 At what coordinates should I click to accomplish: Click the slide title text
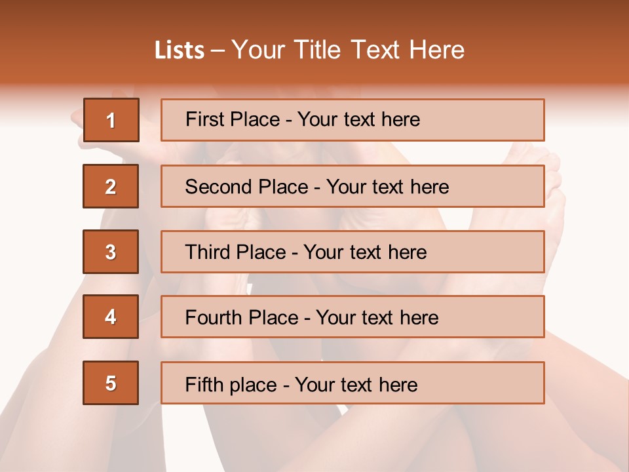click(x=309, y=50)
